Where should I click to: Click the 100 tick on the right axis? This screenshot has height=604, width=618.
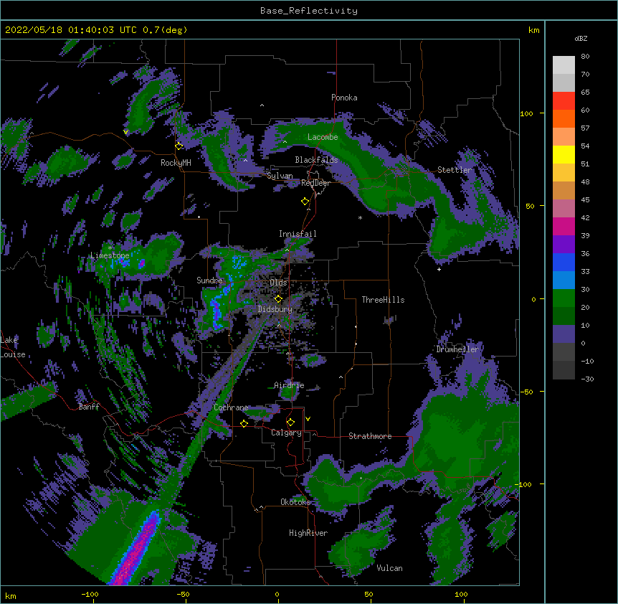(526, 113)
